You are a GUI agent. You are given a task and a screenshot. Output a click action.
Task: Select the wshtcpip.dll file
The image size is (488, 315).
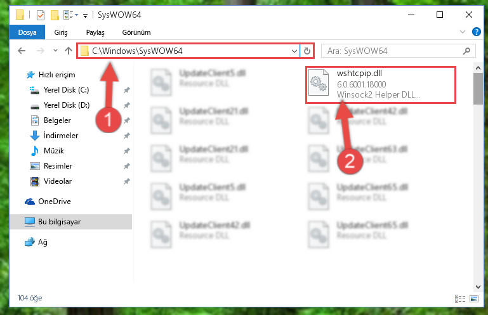point(380,84)
